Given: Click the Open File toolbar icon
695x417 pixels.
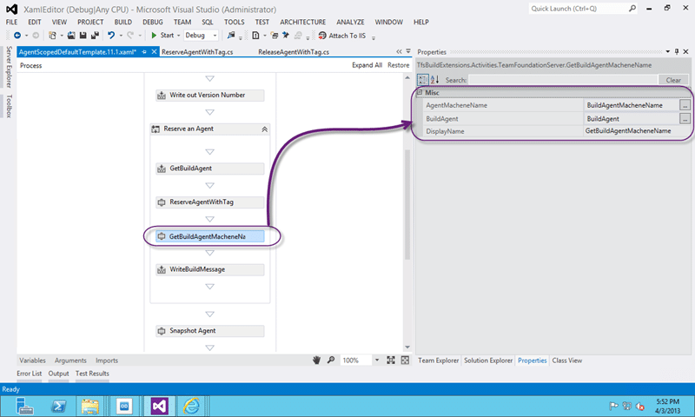Looking at the screenshot, I should pos(71,36).
